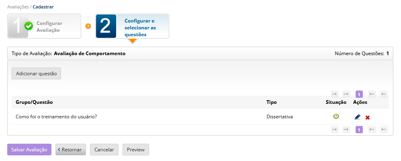Click the bottom first-page pagination icon

pyautogui.click(x=334, y=130)
